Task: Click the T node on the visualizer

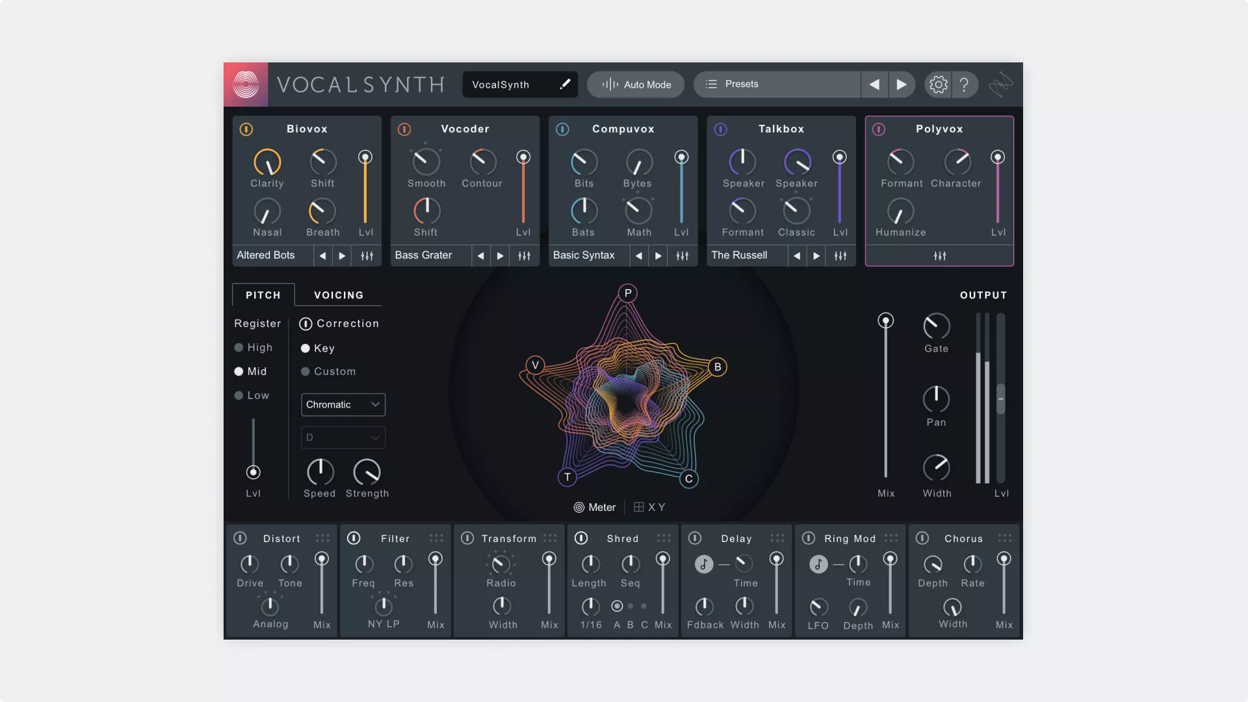Action: point(567,477)
